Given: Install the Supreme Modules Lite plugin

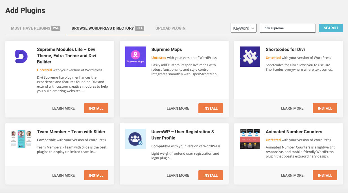Looking at the screenshot, I should [x=96, y=108].
